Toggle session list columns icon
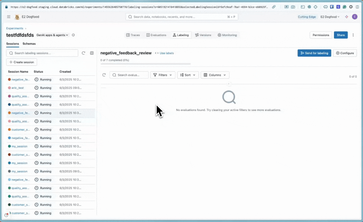This screenshot has width=363, height=222. [92, 53]
